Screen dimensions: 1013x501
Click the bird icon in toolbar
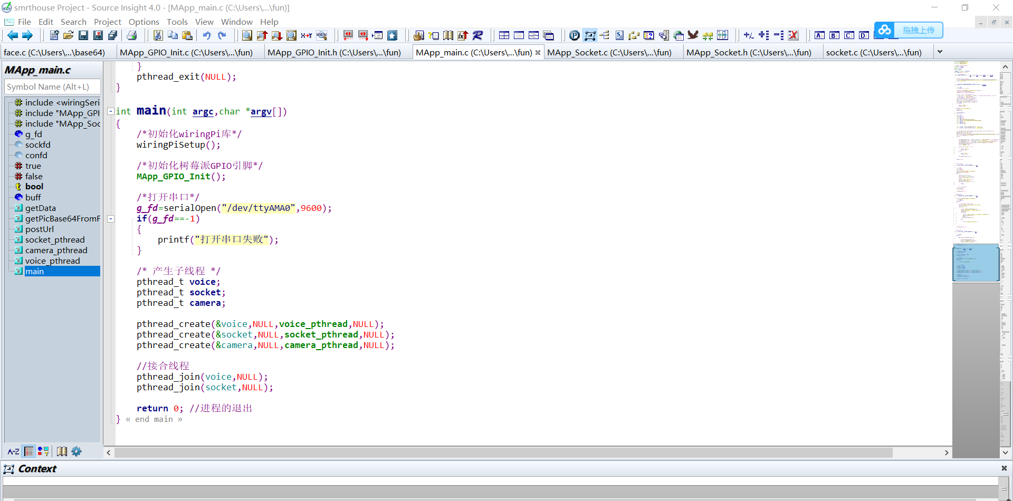(693, 35)
